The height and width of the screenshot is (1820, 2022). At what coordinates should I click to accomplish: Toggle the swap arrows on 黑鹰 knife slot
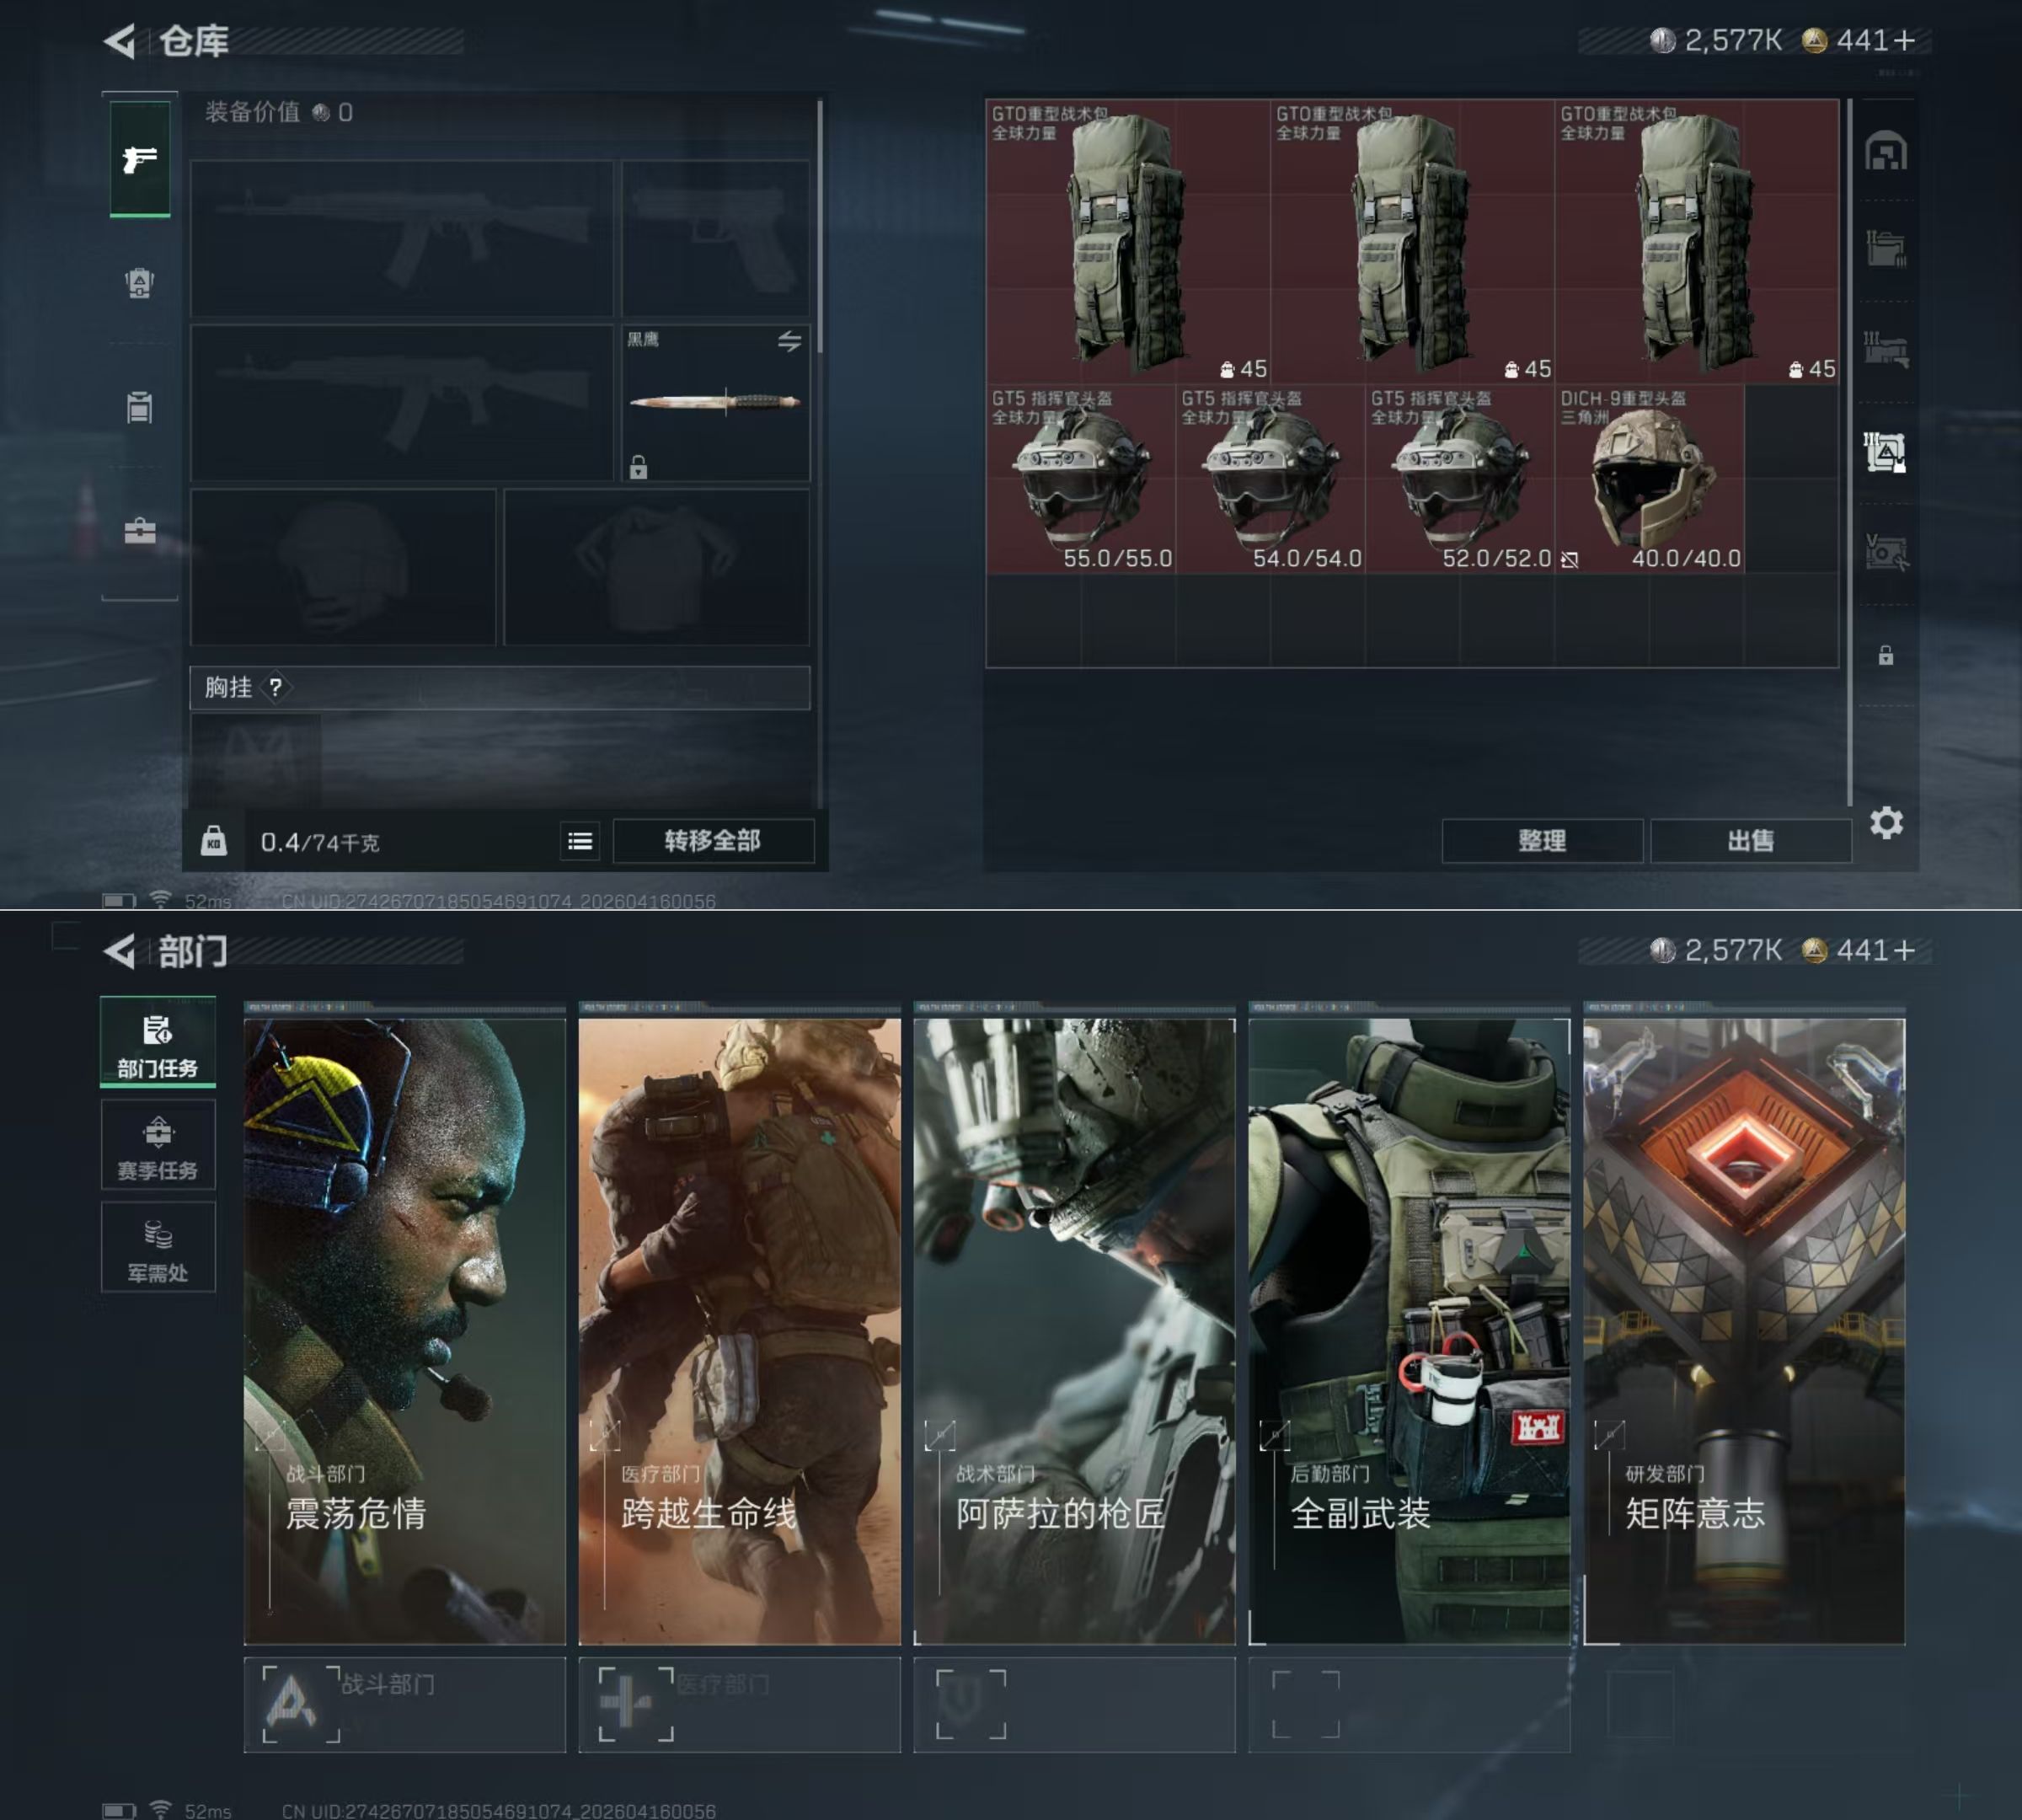point(789,342)
